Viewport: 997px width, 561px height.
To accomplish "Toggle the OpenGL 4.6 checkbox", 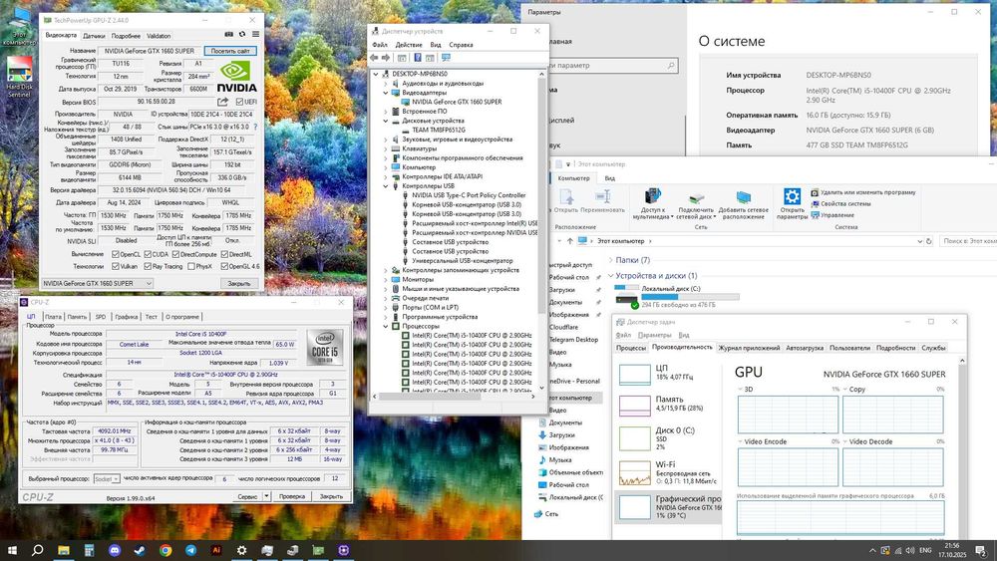I will 223,266.
